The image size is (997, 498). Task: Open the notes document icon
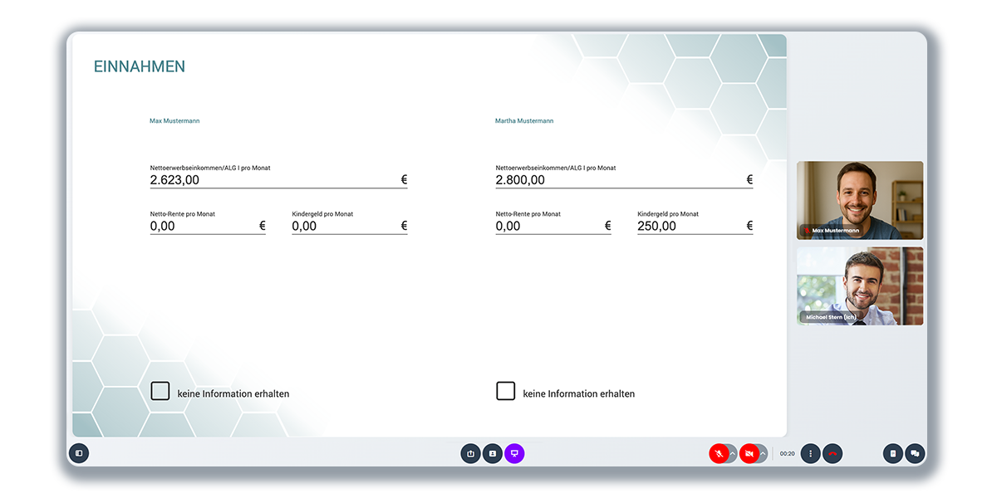[893, 453]
